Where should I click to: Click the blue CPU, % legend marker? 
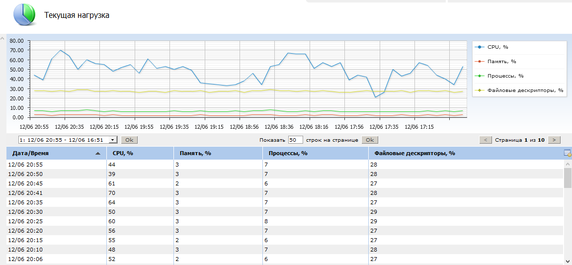tap(480, 47)
